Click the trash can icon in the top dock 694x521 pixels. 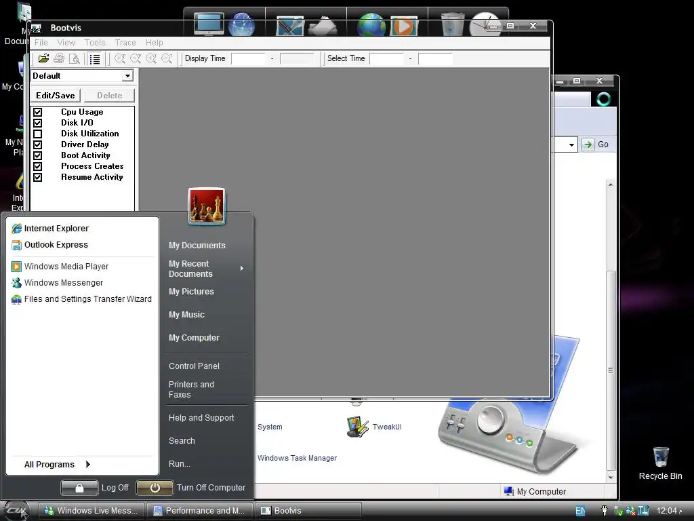pyautogui.click(x=452, y=24)
